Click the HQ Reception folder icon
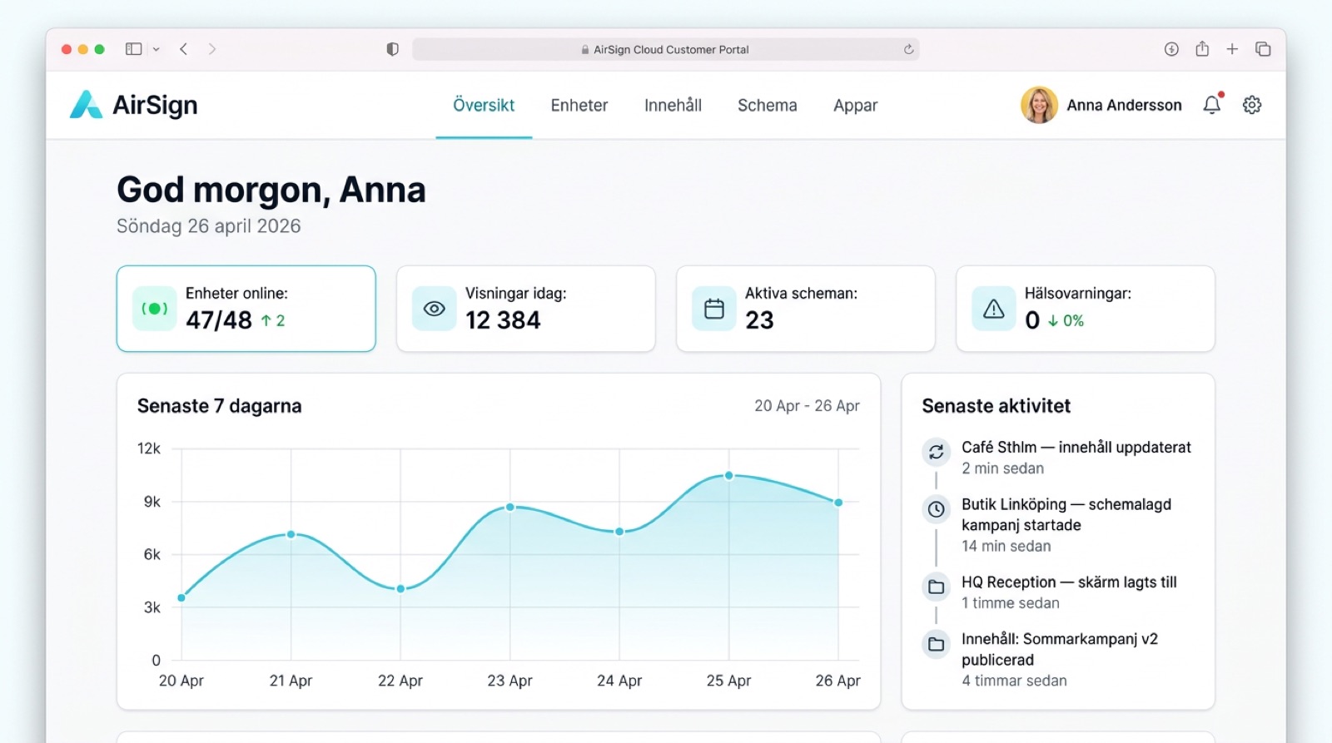 pos(937,587)
